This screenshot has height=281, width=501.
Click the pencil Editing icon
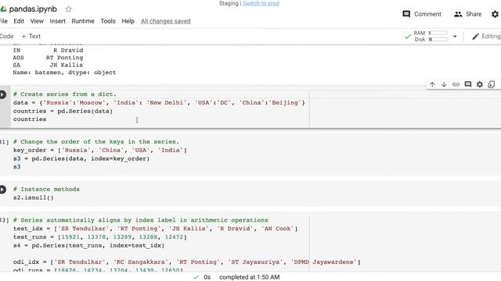pyautogui.click(x=475, y=37)
